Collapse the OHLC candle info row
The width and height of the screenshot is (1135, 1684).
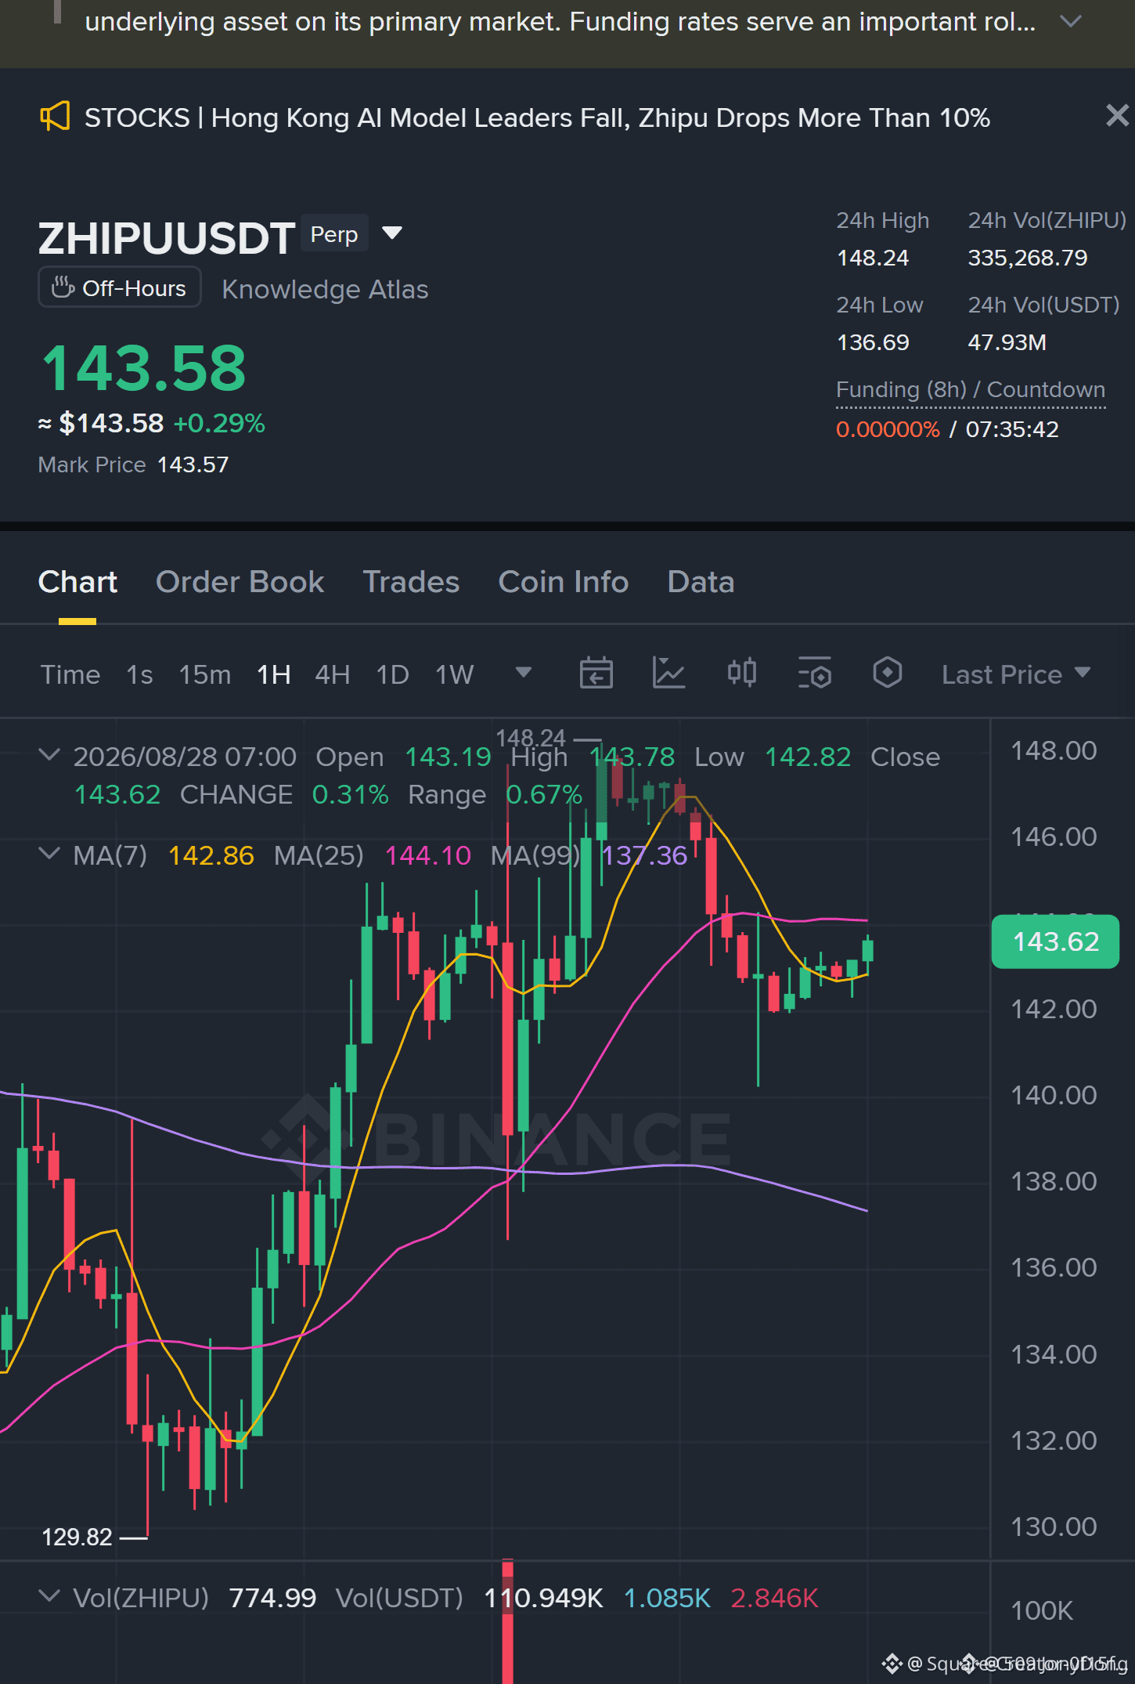[x=49, y=755]
